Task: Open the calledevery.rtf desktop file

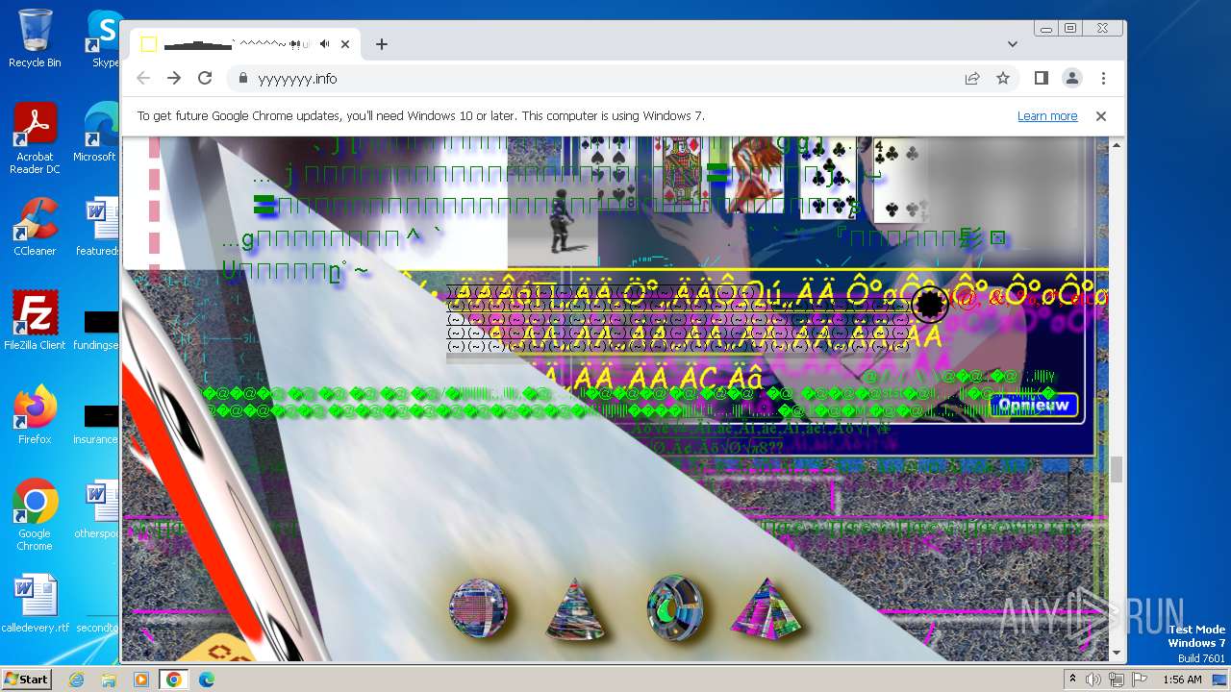Action: pyautogui.click(x=35, y=604)
